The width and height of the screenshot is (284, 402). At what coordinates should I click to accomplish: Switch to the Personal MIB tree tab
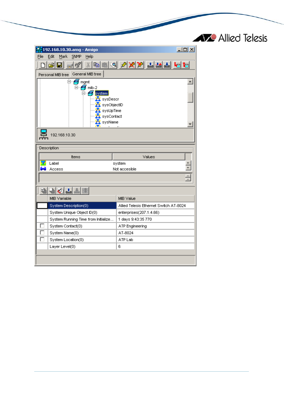[54, 74]
